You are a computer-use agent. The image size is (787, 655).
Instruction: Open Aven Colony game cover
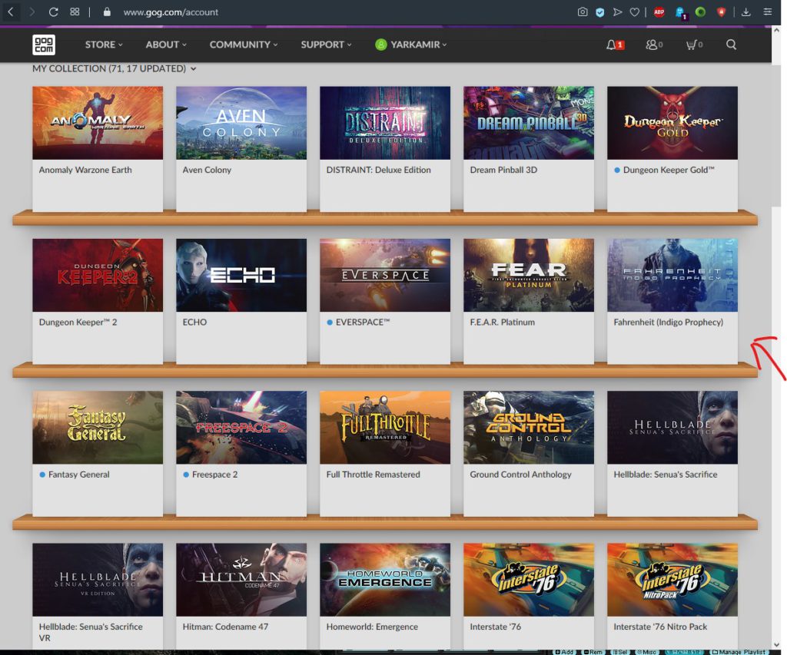point(241,123)
